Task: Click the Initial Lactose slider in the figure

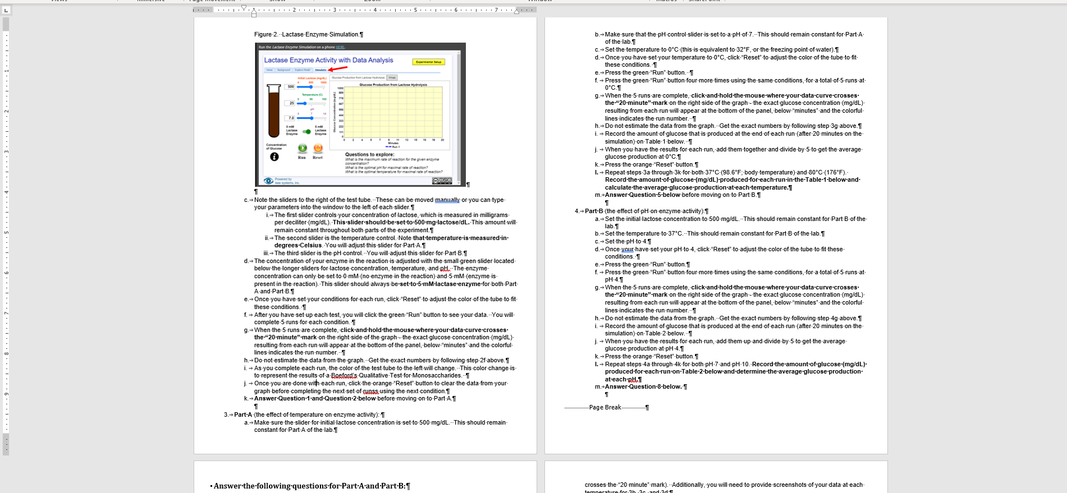Action: point(312,87)
